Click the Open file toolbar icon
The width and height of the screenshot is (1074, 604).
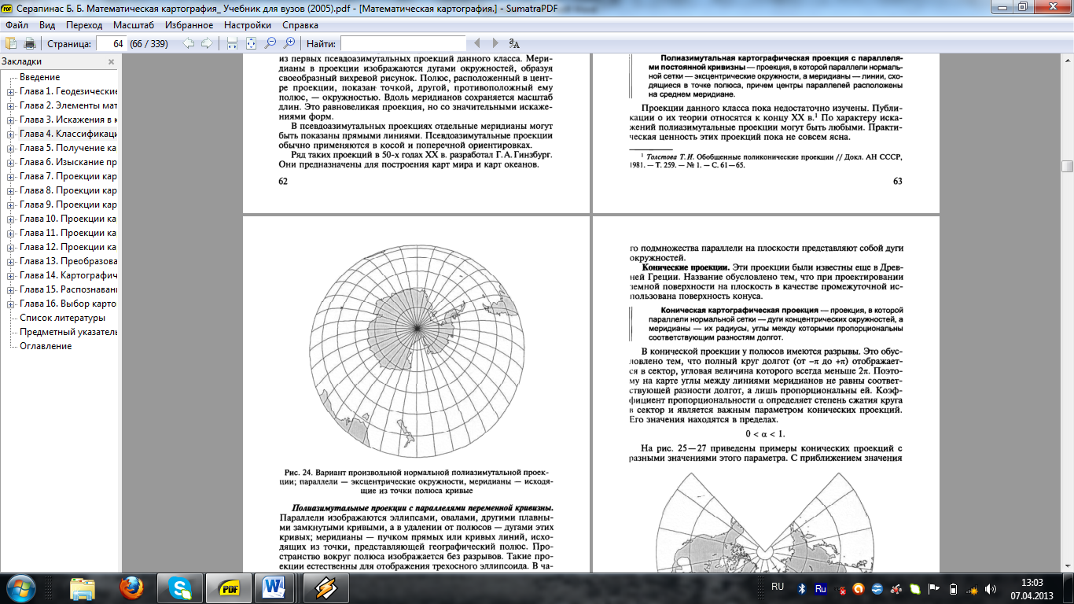[12, 43]
